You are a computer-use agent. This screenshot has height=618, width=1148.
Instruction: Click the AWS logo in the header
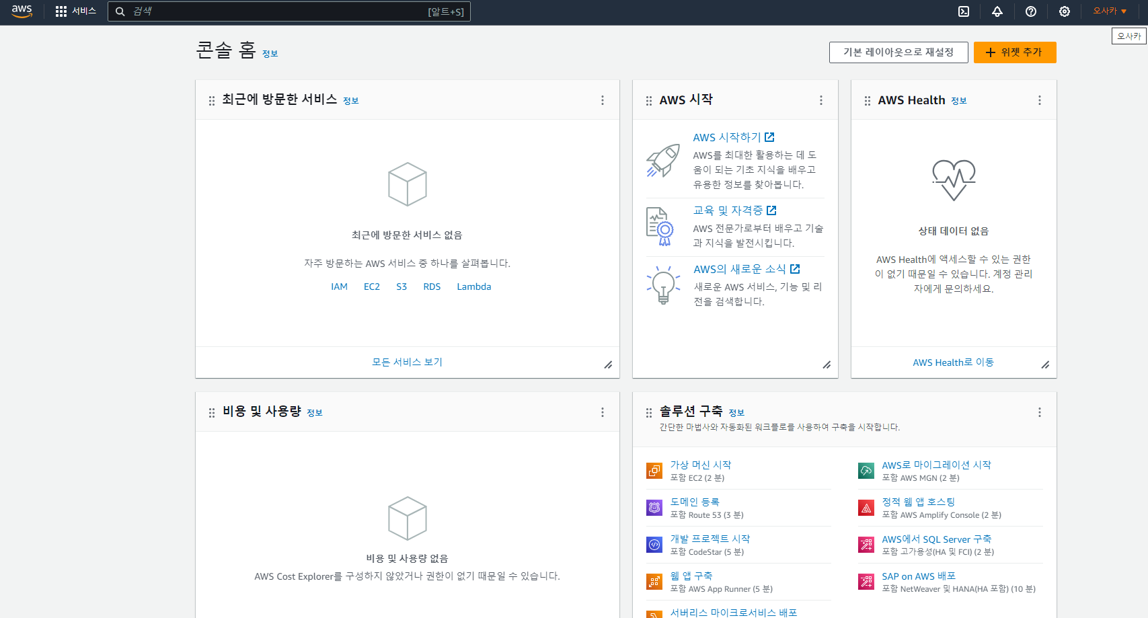click(x=22, y=11)
